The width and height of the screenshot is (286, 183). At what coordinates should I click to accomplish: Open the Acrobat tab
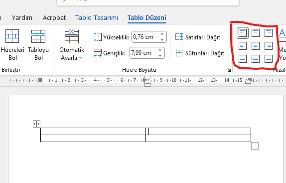click(54, 17)
